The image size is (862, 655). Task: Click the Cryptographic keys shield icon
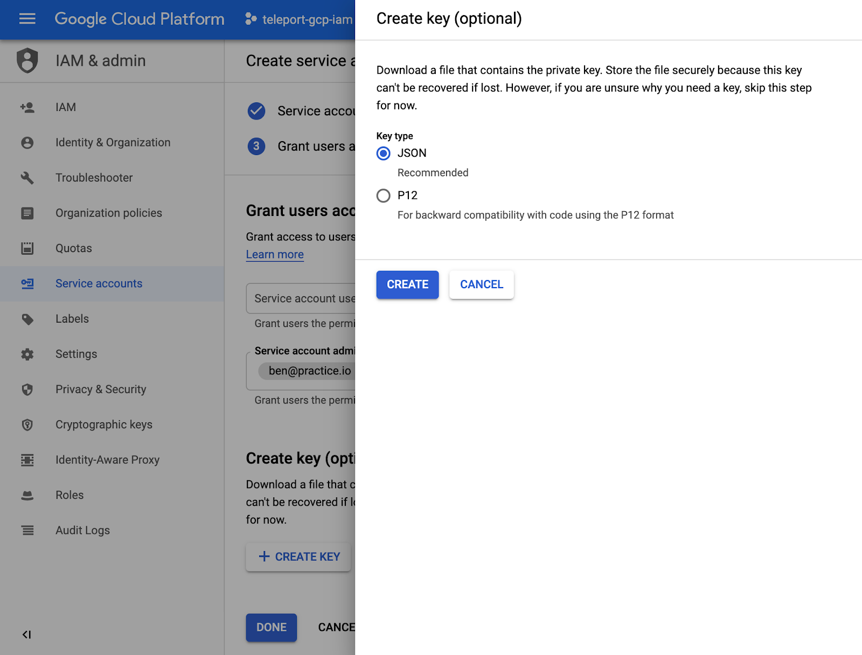click(27, 425)
